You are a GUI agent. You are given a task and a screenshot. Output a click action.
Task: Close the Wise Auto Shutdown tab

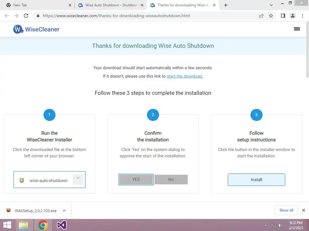(x=142, y=5)
